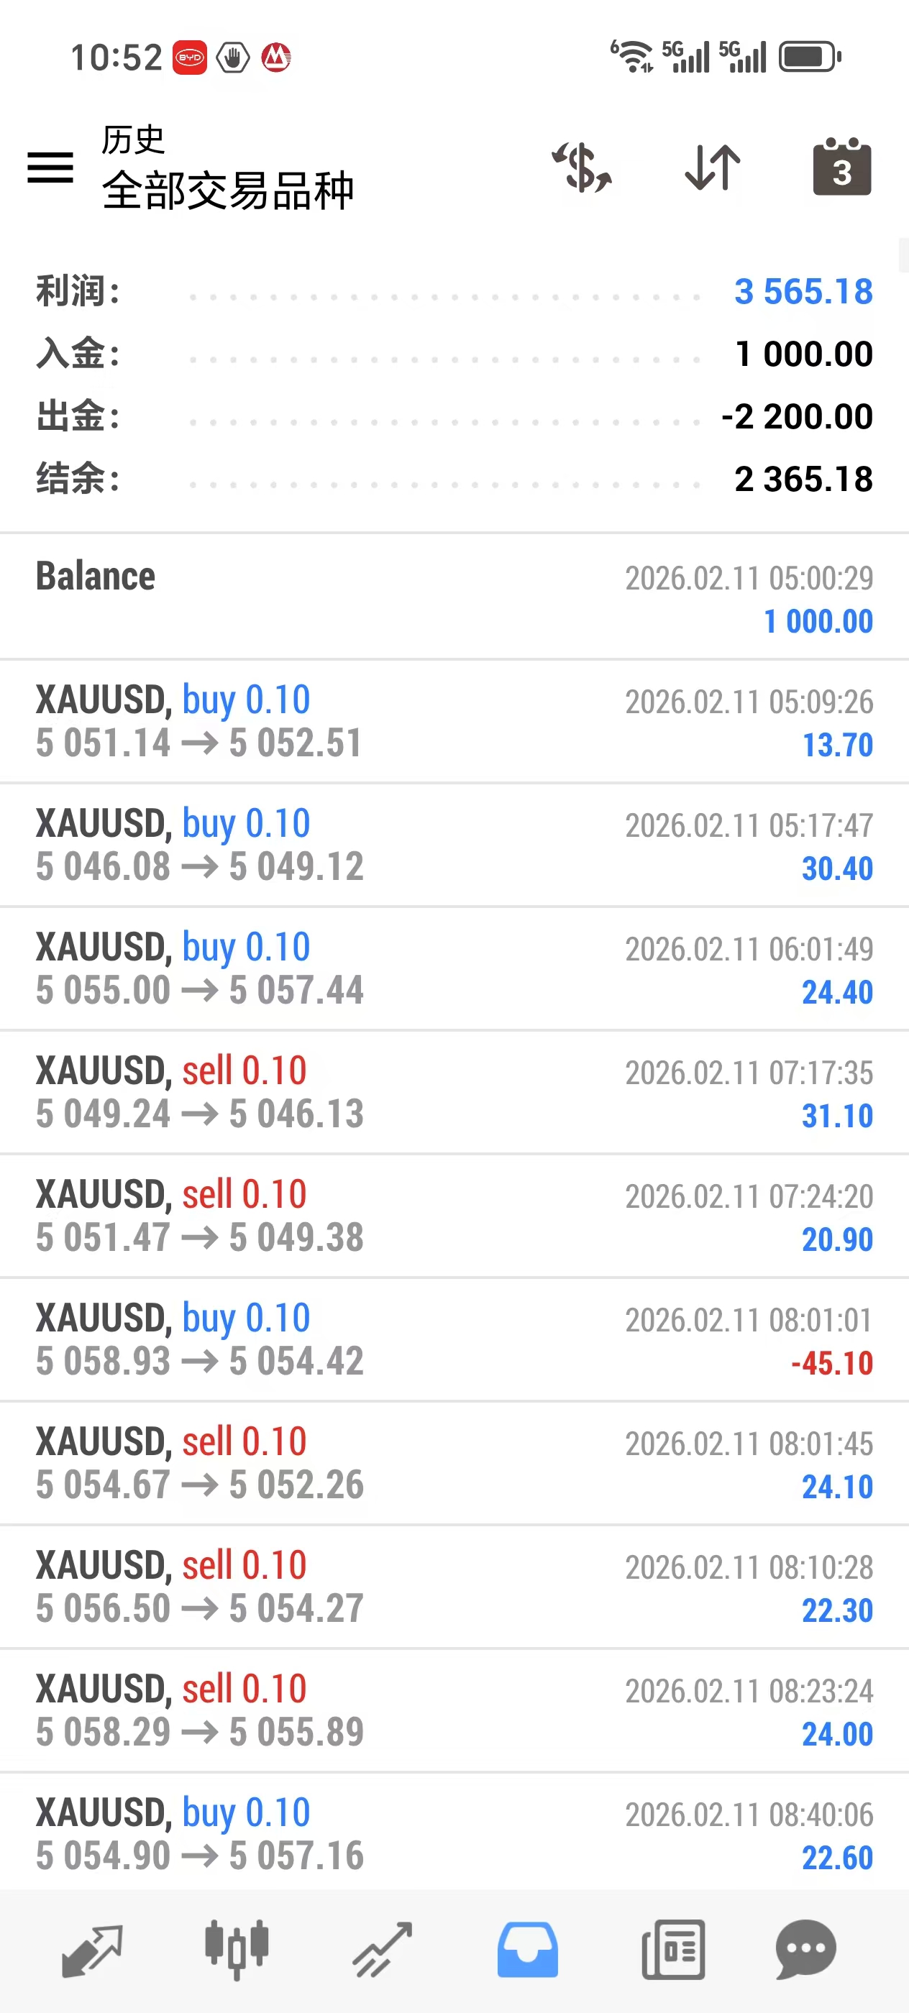Open the Trade tab trend icon
Viewport: 909px width, 2013px height.
(382, 1950)
